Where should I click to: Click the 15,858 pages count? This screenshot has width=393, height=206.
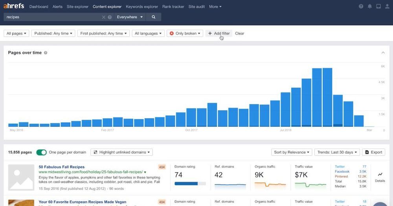tap(20, 152)
